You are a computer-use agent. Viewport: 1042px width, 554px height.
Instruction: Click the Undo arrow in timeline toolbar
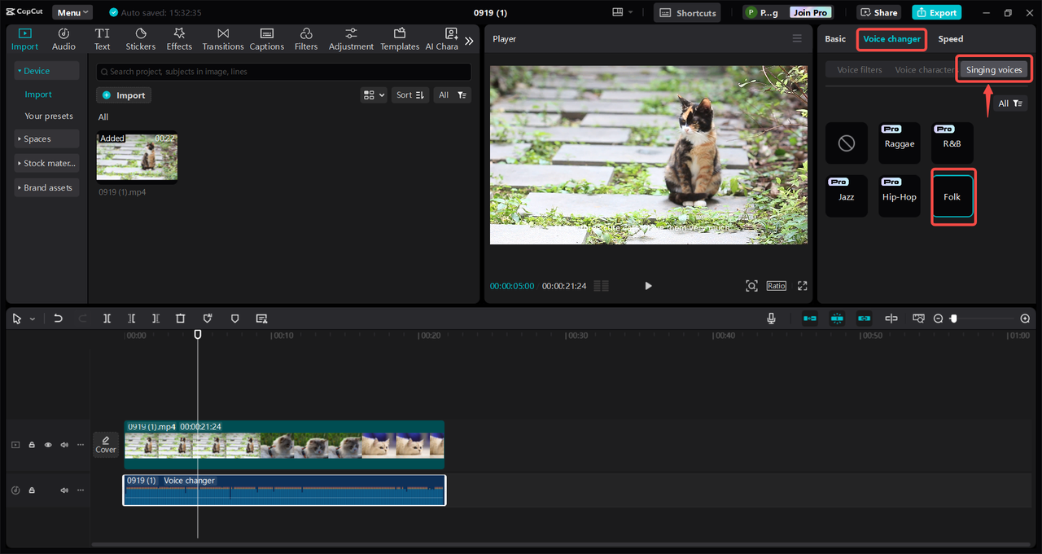coord(58,319)
